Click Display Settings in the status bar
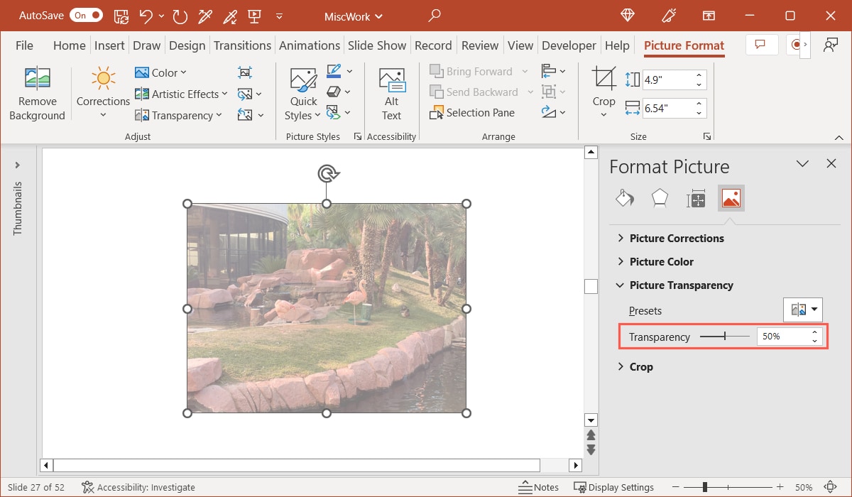This screenshot has width=852, height=497. pos(614,487)
